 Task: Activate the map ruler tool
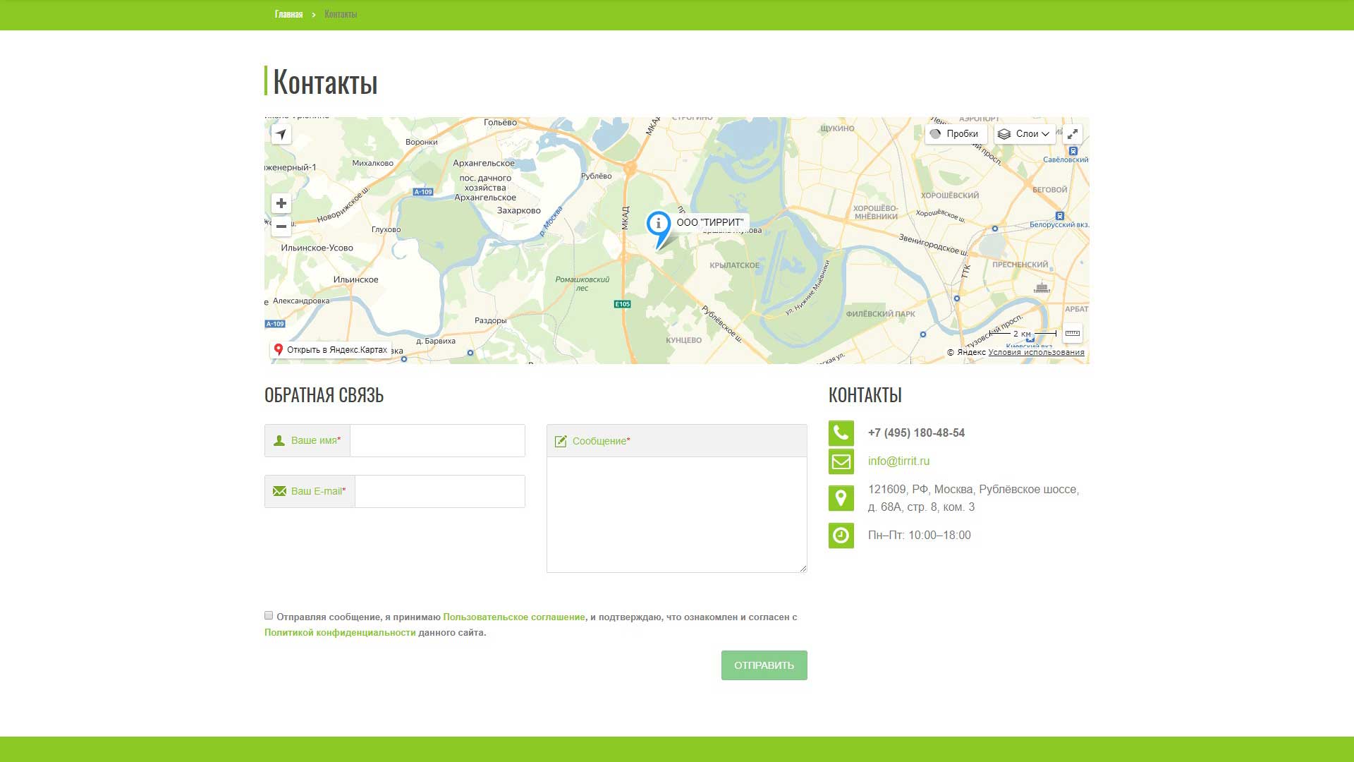click(1072, 333)
